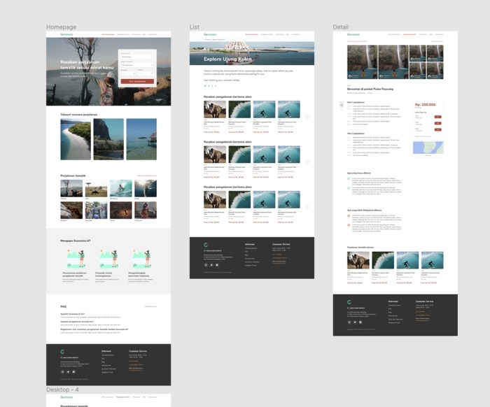Open the second dropdown in the hero search form
The height and width of the screenshot is (407, 490).
click(x=137, y=65)
